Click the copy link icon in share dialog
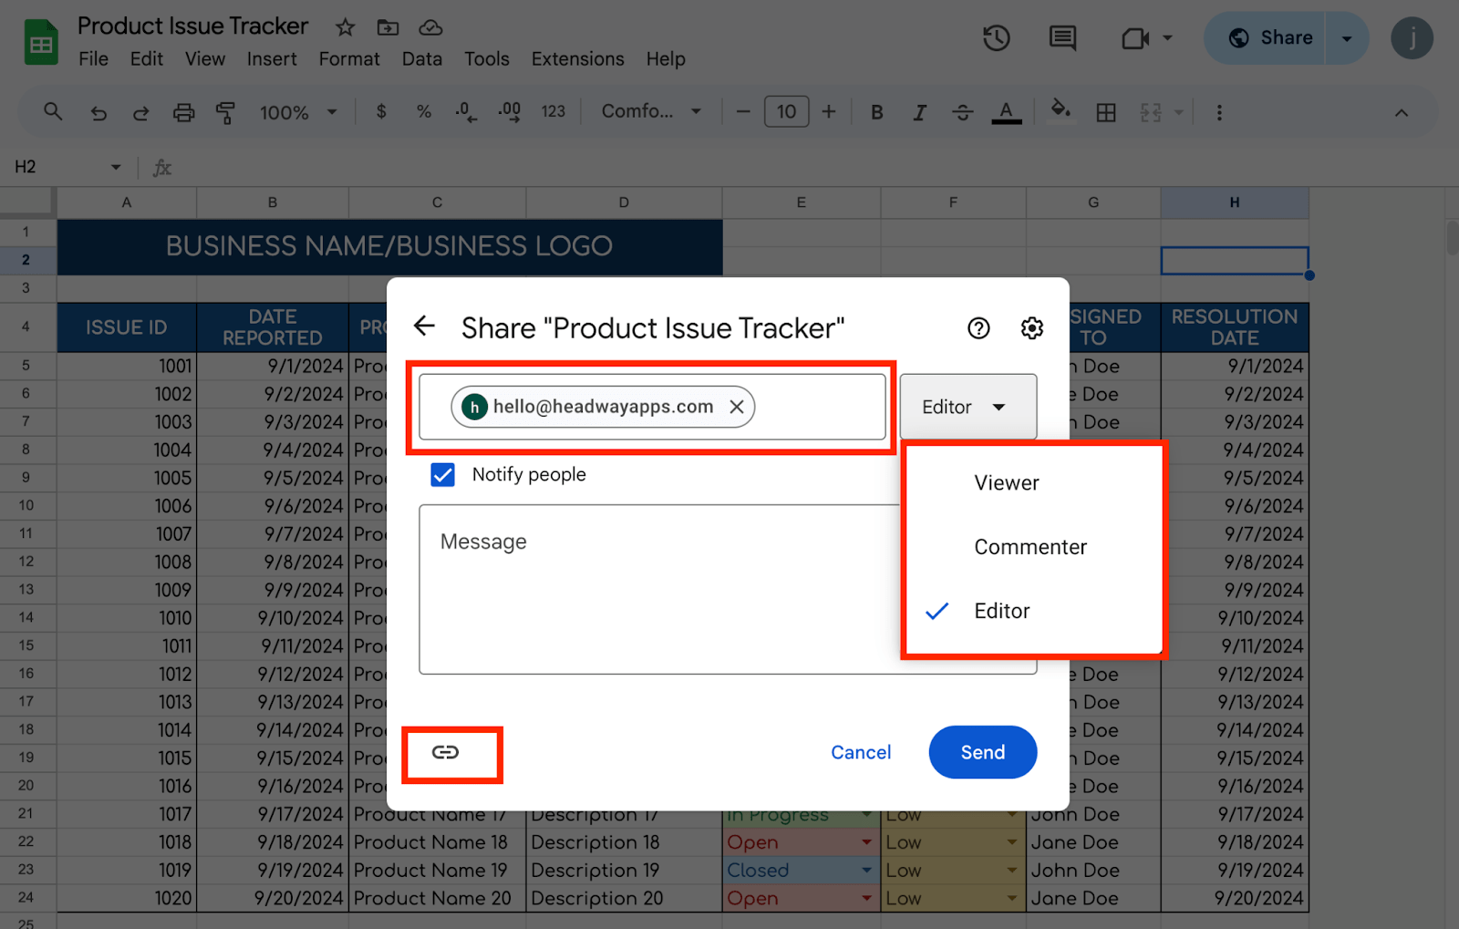 445,752
